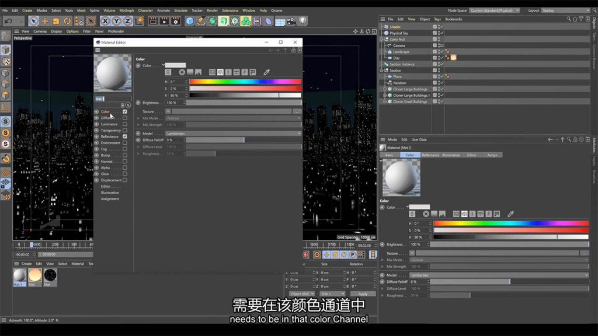The image size is (598, 336).
Task: Expand Cloner Large Buildings node
Action: tap(385, 89)
